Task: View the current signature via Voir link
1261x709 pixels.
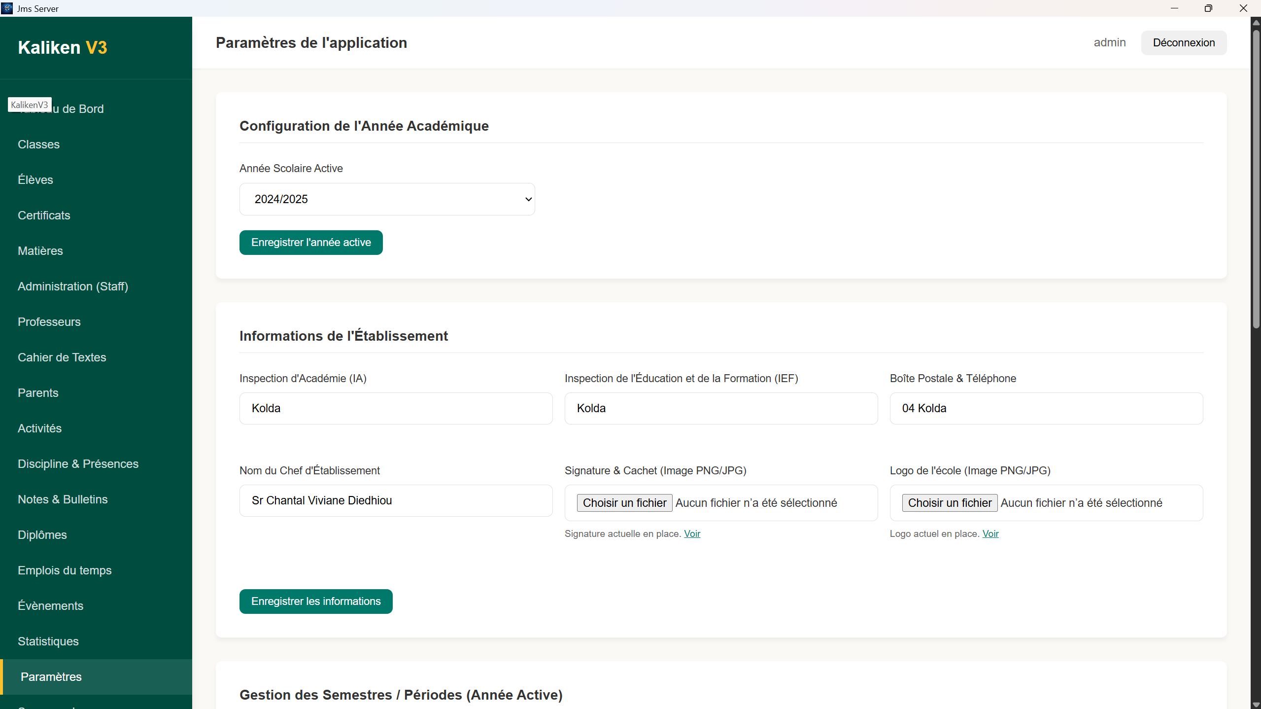Action: coord(692,533)
